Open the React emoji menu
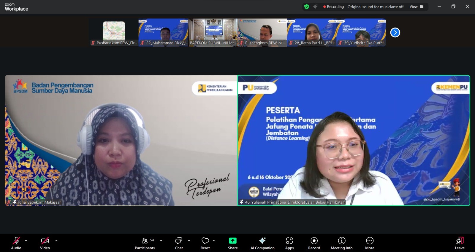The image size is (475, 252). [x=205, y=243]
